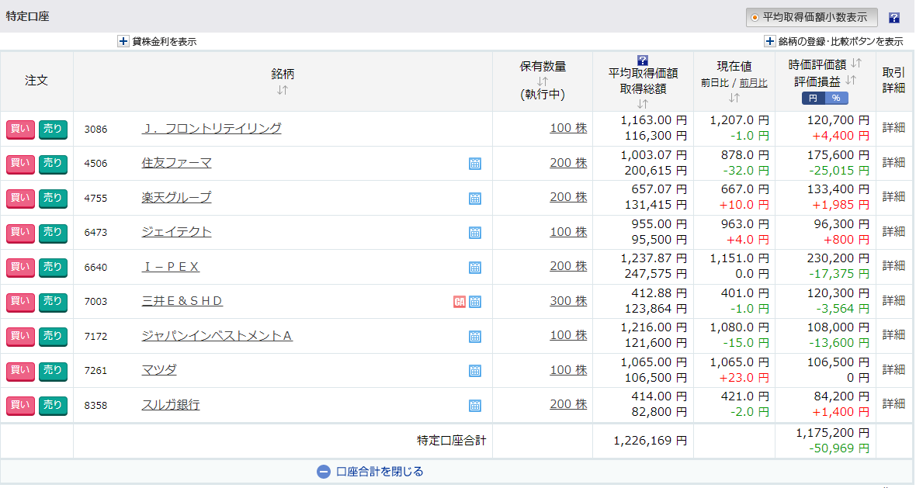Open ジャパンインベストメントA stock link
Screen dimensions: 916x488
click(217, 336)
